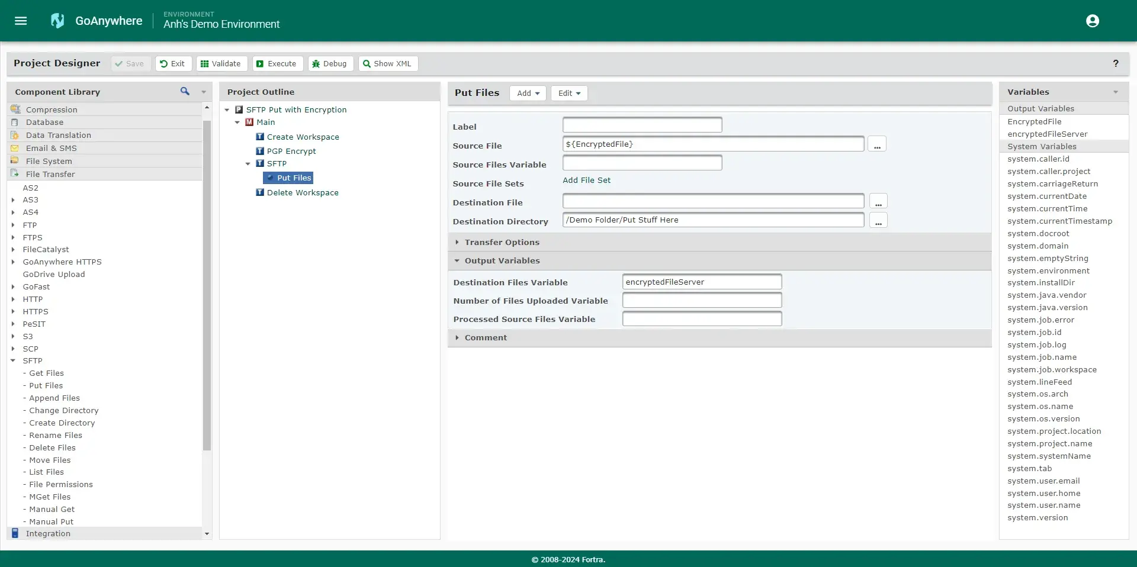Click the user account profile icon
The height and width of the screenshot is (567, 1137).
[x=1092, y=21]
